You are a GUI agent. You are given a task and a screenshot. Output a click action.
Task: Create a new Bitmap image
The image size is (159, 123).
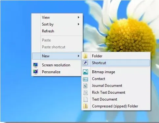(116, 72)
